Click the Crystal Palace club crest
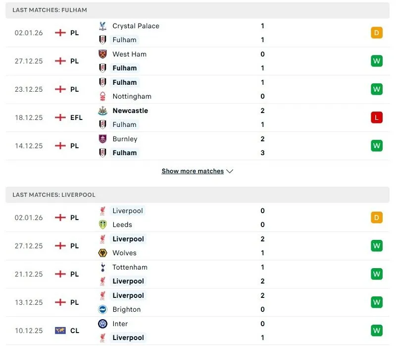Screen dimensions: 396x346 [102, 26]
